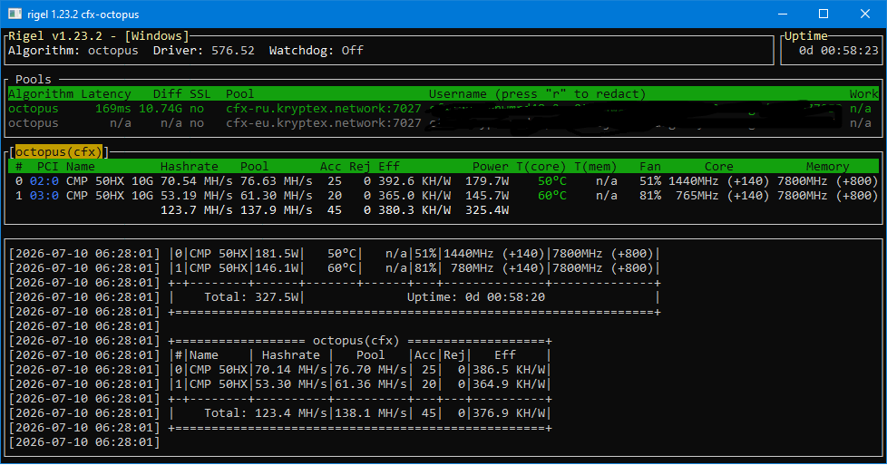Screen dimensions: 887x465
Task: Click the T(core) column header
Action: point(541,166)
